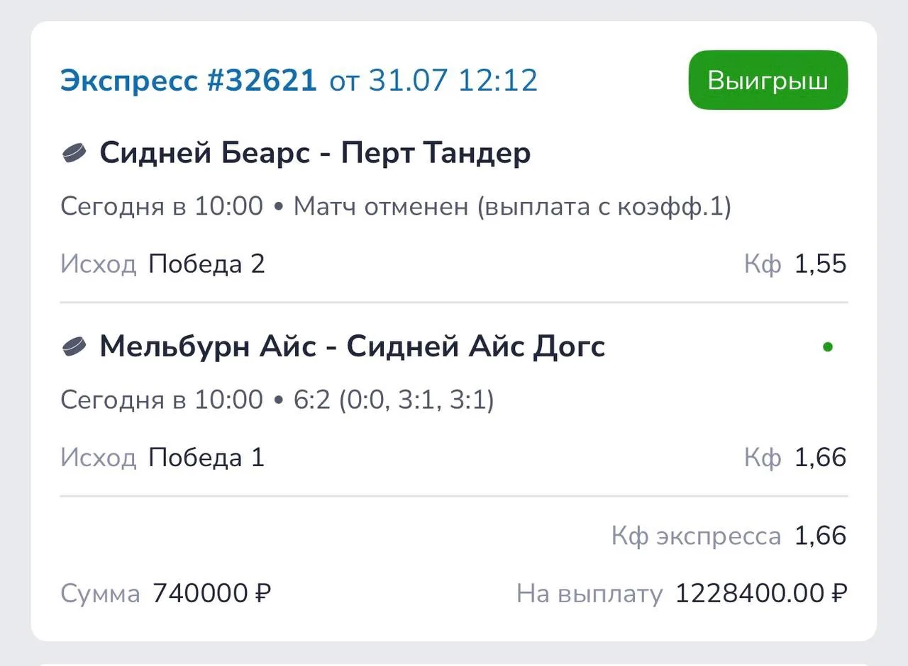Click the Исход label of the second match
Screen dimensions: 908x666
tap(98, 458)
